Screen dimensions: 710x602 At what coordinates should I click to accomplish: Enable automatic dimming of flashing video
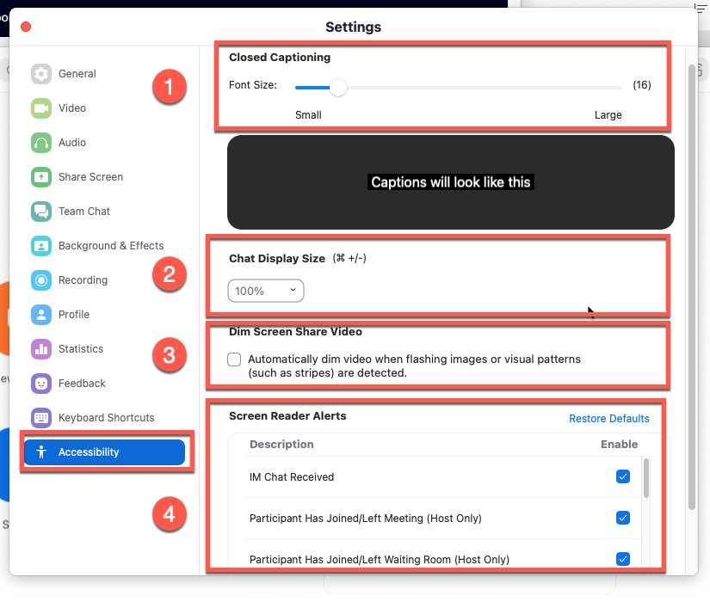point(233,359)
